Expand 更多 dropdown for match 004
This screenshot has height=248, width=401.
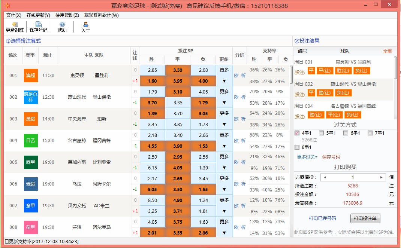pyautogui.click(x=224, y=141)
